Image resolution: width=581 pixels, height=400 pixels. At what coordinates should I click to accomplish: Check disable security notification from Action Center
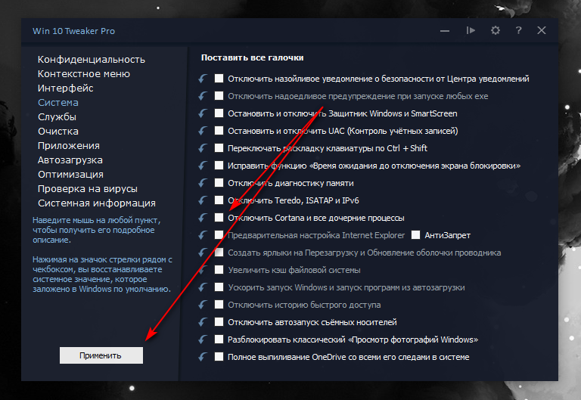(219, 78)
